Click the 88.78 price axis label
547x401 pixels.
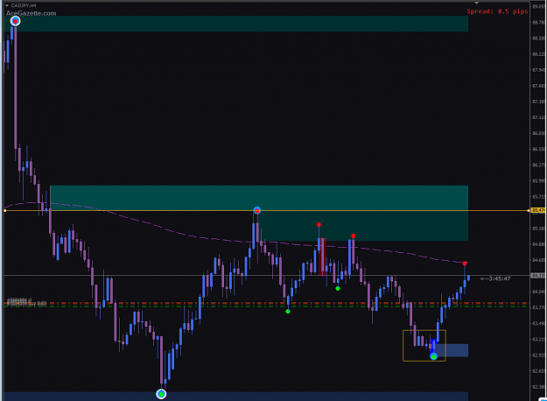538,23
